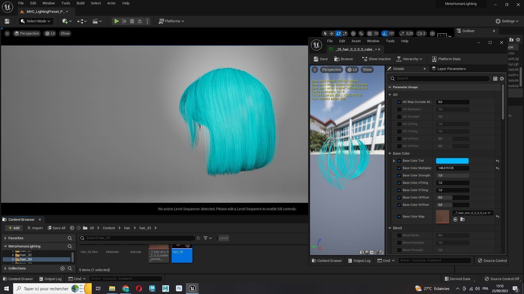
Task: Select the scale gizmo tool in viewport
Action: pos(345,33)
